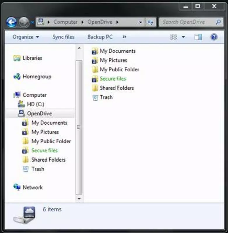Screen dimensions: 228x233
Task: Select Homegroup in navigation pane
Action: (37, 77)
